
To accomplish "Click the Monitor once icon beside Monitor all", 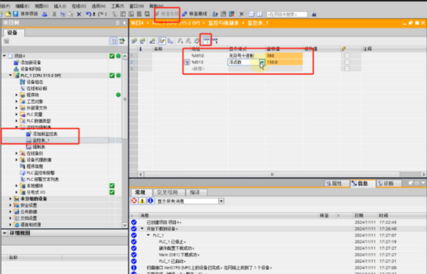I will click(215, 41).
